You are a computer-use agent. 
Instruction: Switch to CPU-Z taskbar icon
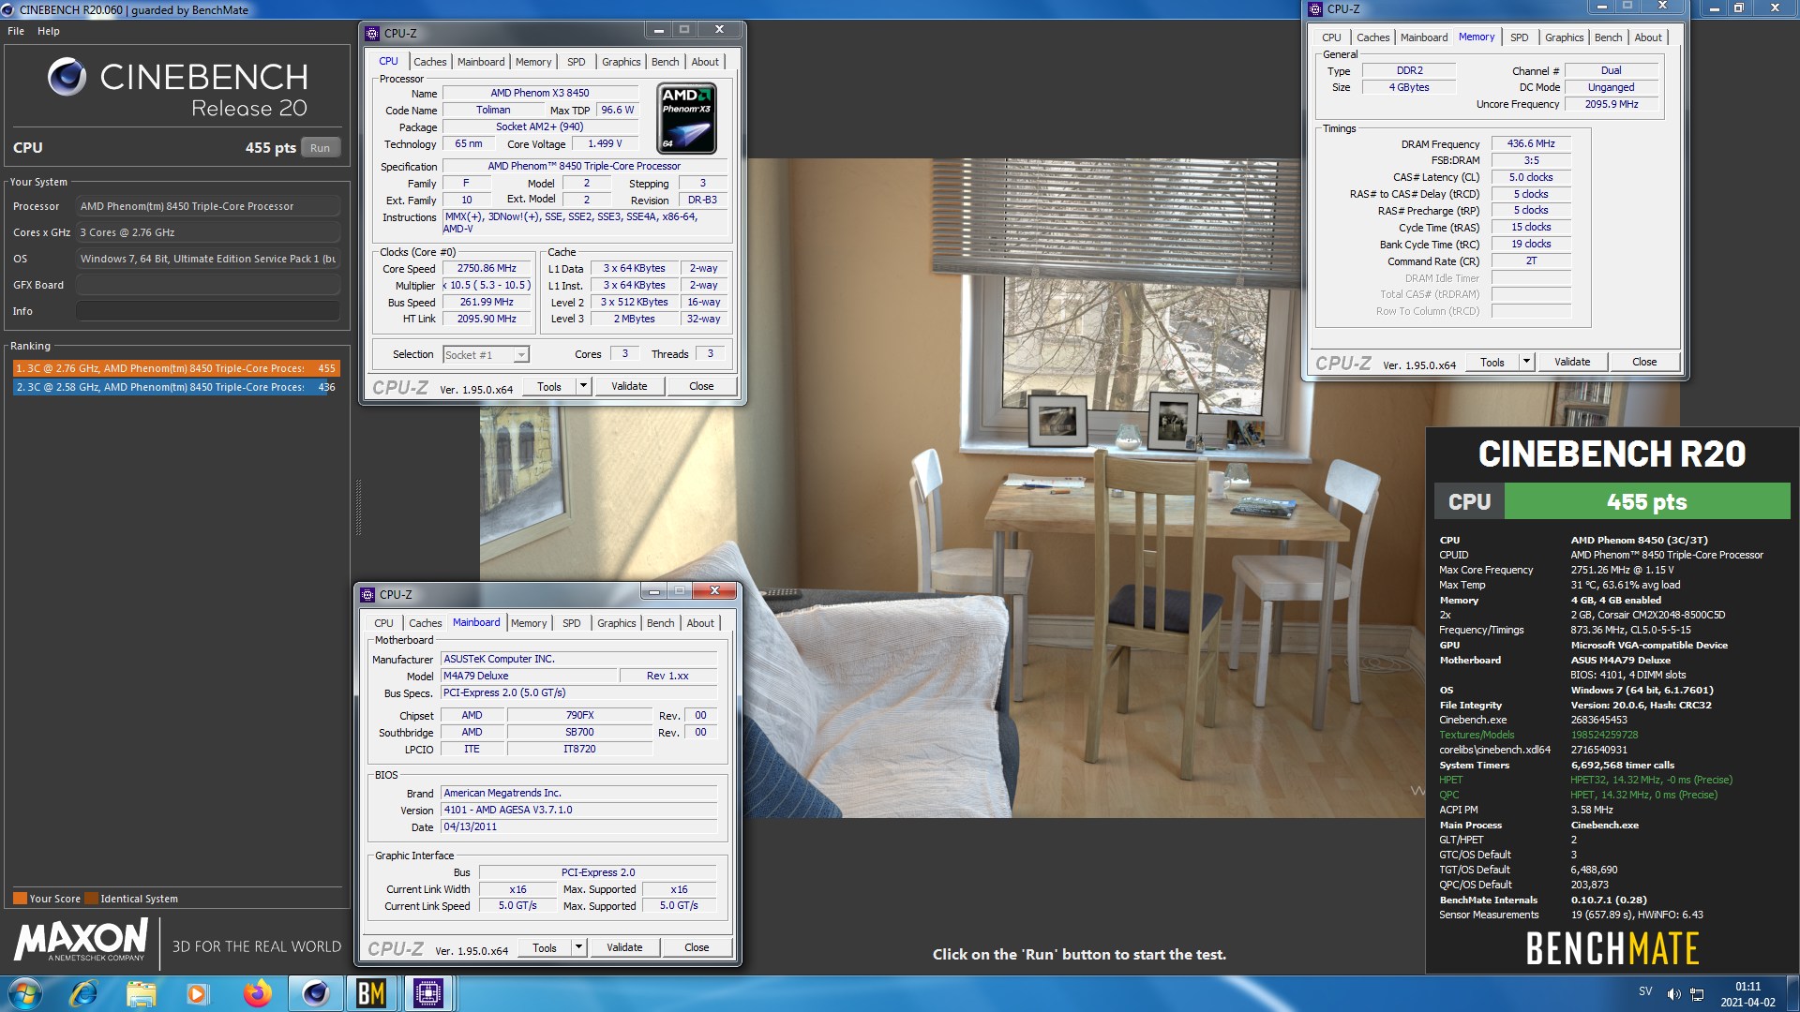click(x=428, y=993)
